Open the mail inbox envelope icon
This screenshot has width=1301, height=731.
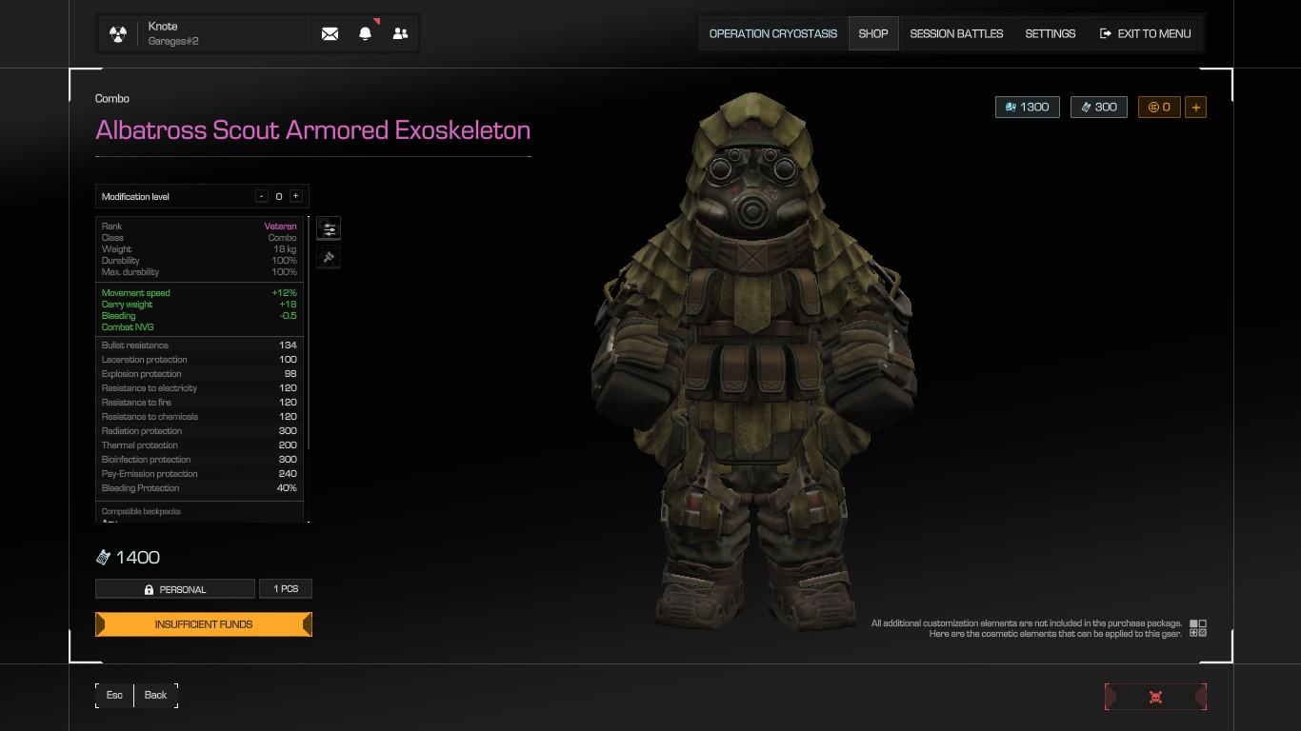[x=330, y=33]
